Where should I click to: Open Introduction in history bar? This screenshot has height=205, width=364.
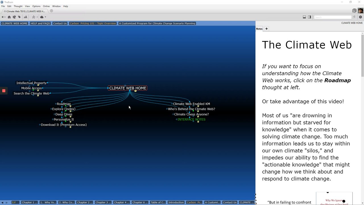176,202
